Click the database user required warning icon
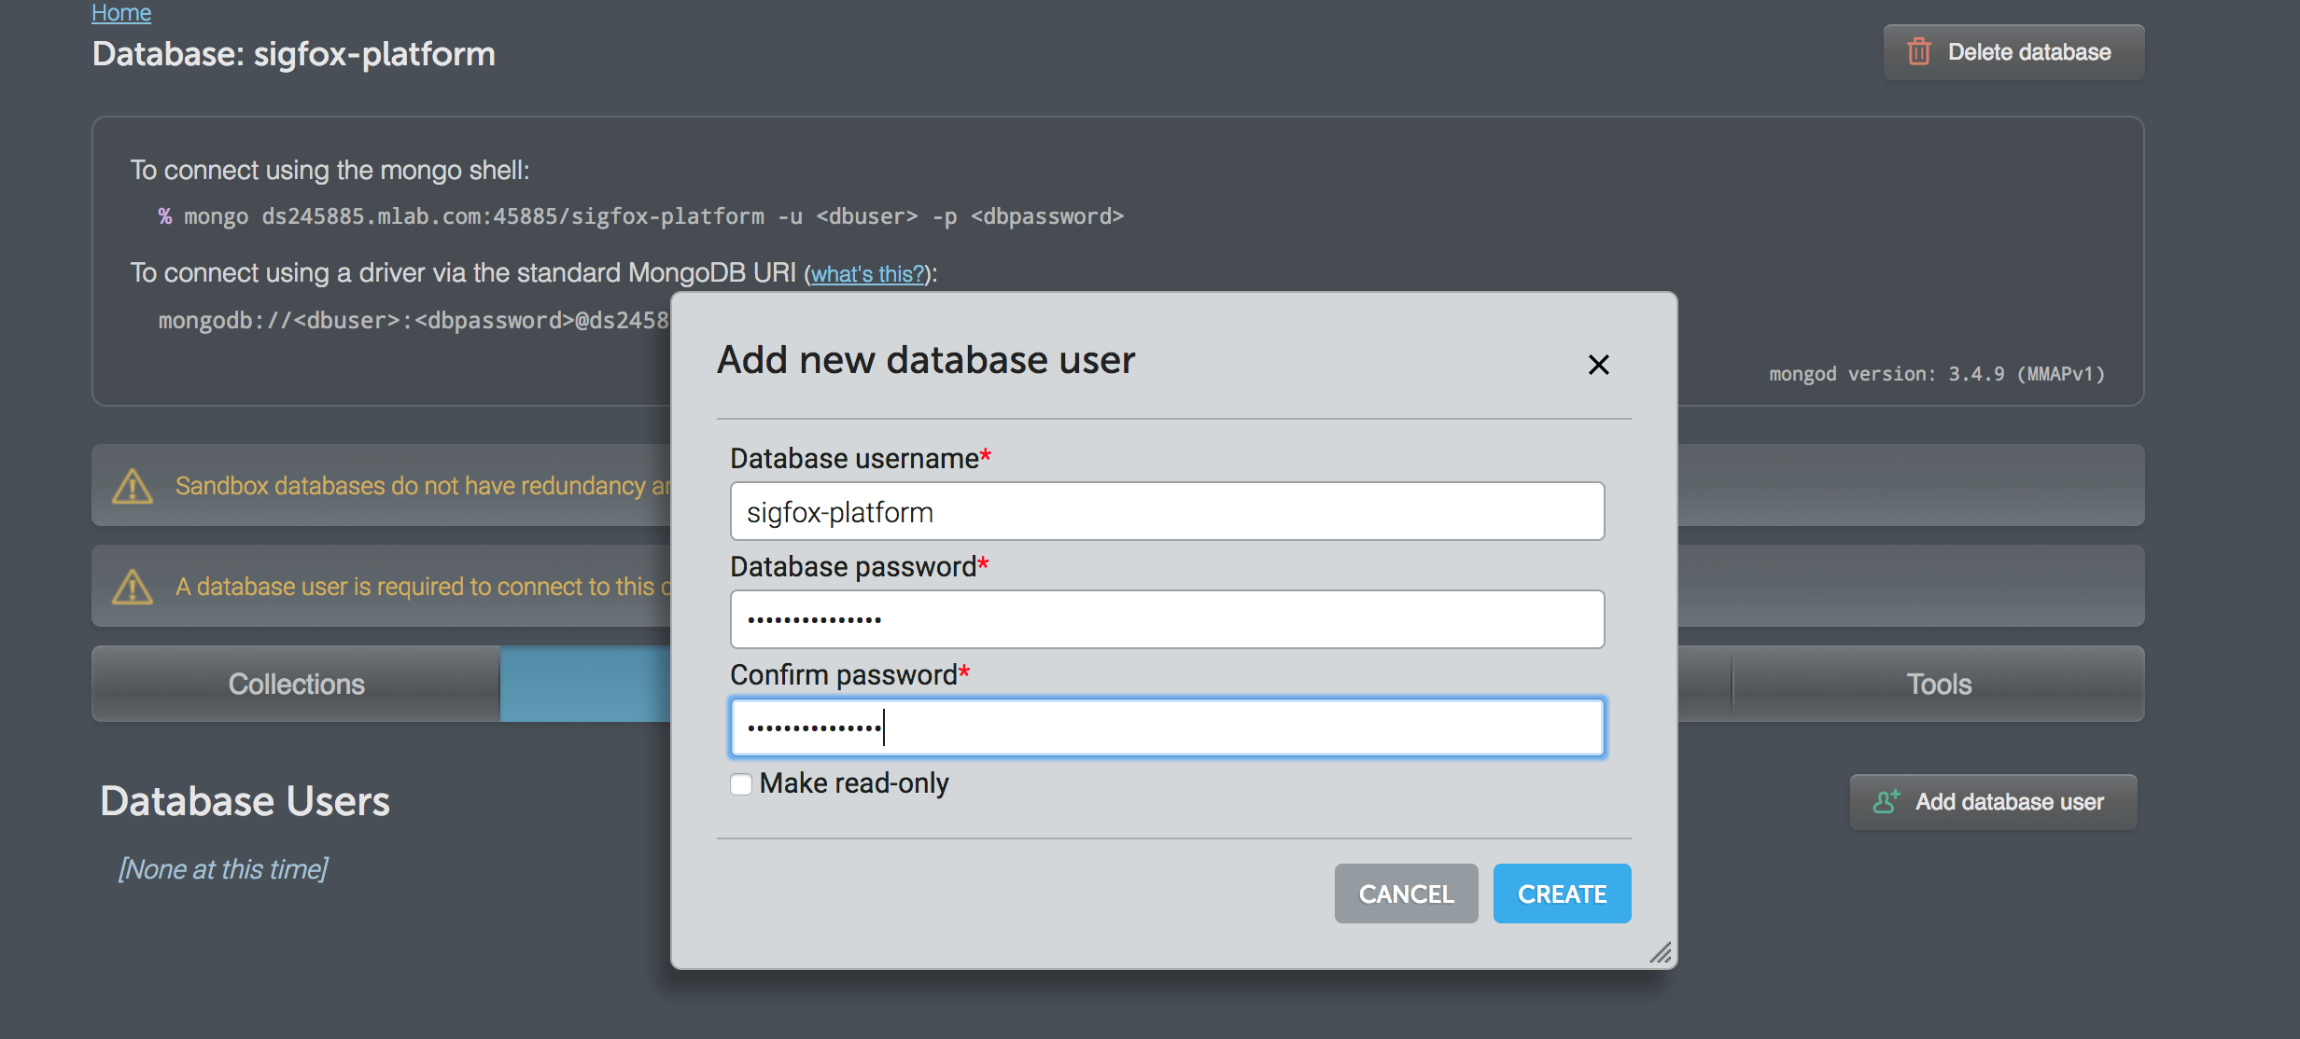Viewport: 2300px width, 1039px height. point(133,587)
